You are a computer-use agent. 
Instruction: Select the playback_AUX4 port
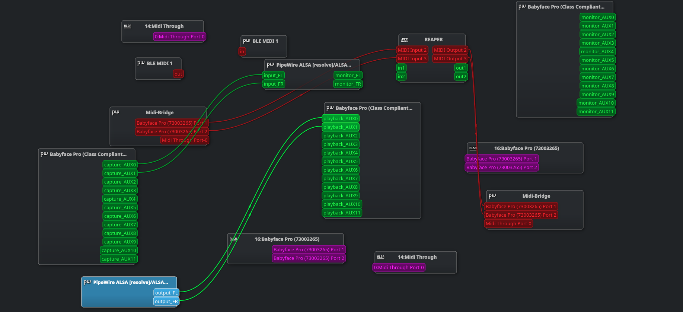coord(341,153)
